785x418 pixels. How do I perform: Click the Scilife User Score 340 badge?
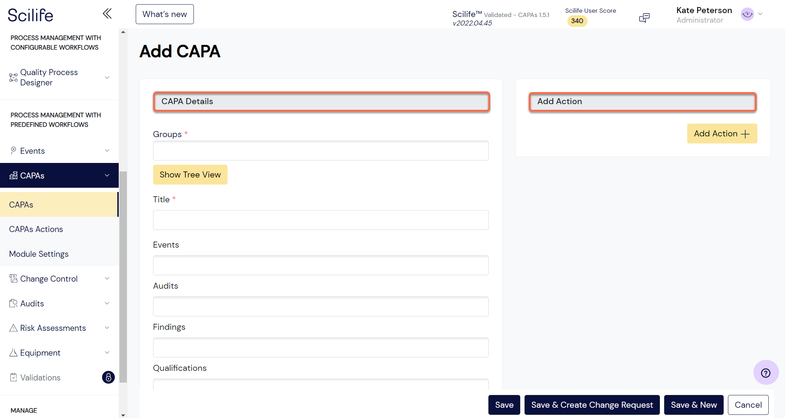[x=577, y=21]
